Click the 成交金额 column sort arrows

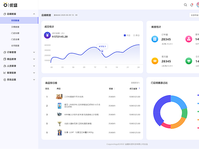click(x=139, y=89)
